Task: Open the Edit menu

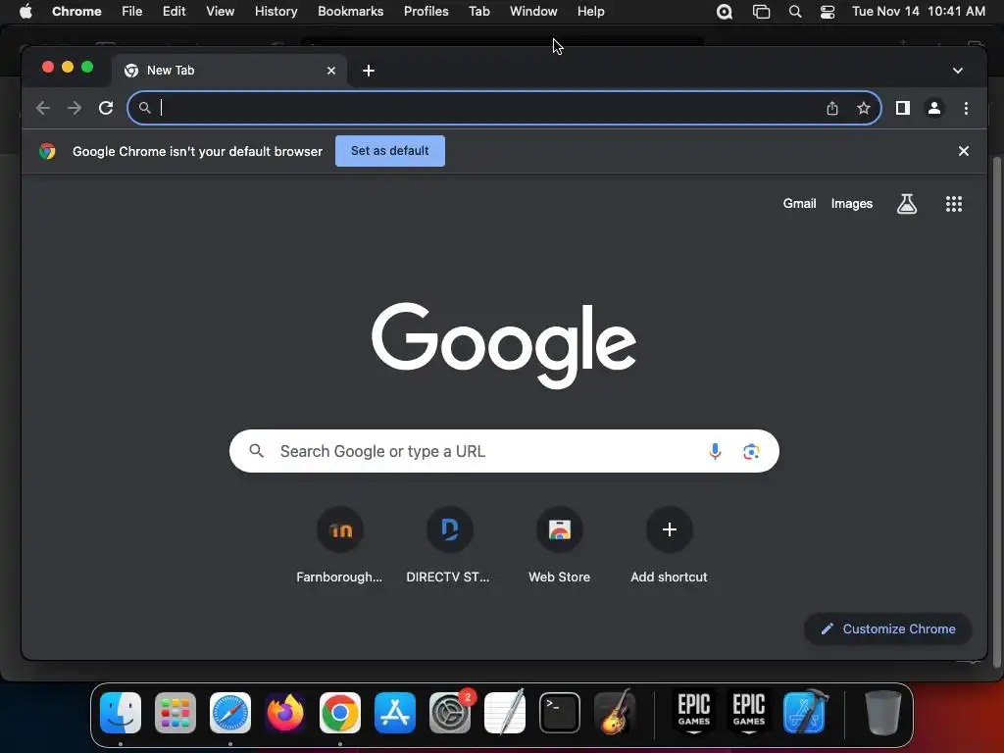Action: tap(174, 12)
